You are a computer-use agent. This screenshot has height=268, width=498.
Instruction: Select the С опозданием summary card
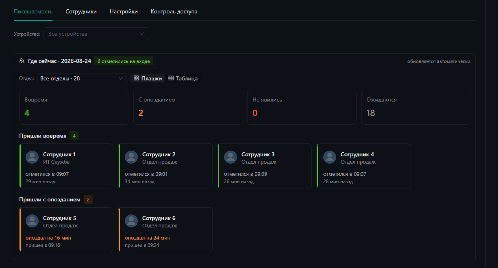click(x=188, y=107)
